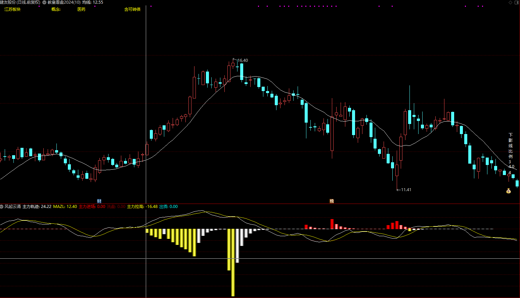Click the 16.40 high price label
This screenshot has height=298, width=520.
coord(243,60)
